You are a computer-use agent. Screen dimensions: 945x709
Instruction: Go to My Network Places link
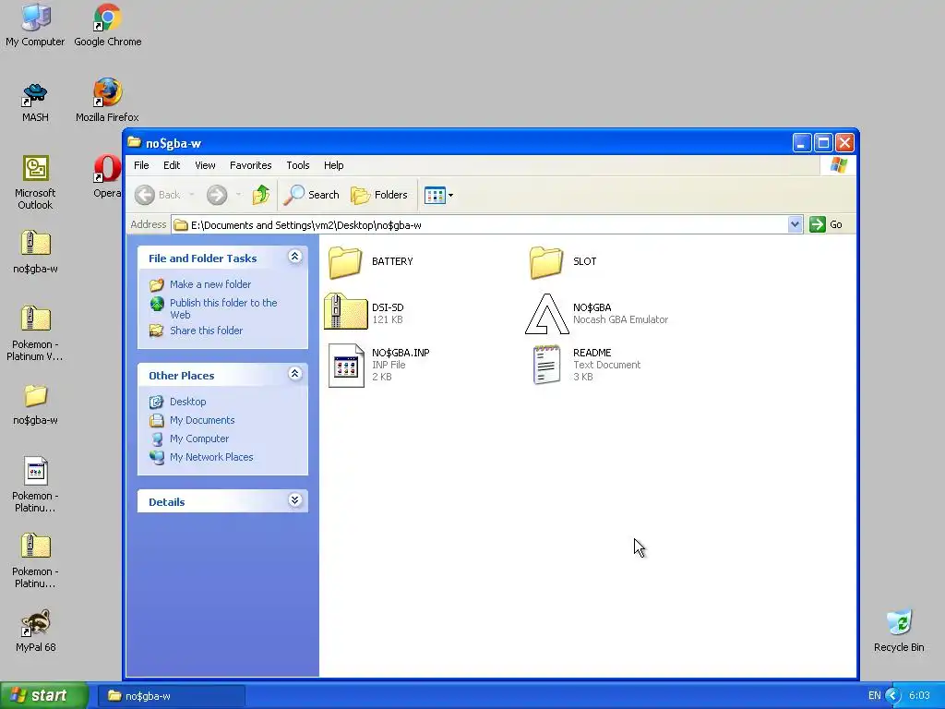[x=211, y=457]
